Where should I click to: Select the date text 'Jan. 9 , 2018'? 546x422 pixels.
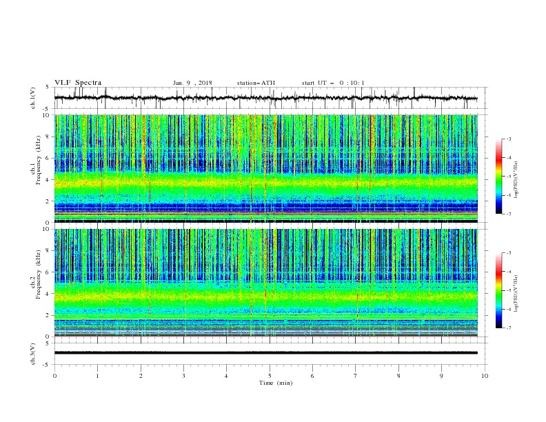coord(192,83)
